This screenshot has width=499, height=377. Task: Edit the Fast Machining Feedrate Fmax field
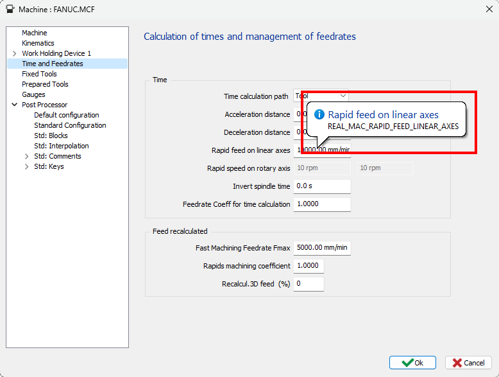[321, 248]
